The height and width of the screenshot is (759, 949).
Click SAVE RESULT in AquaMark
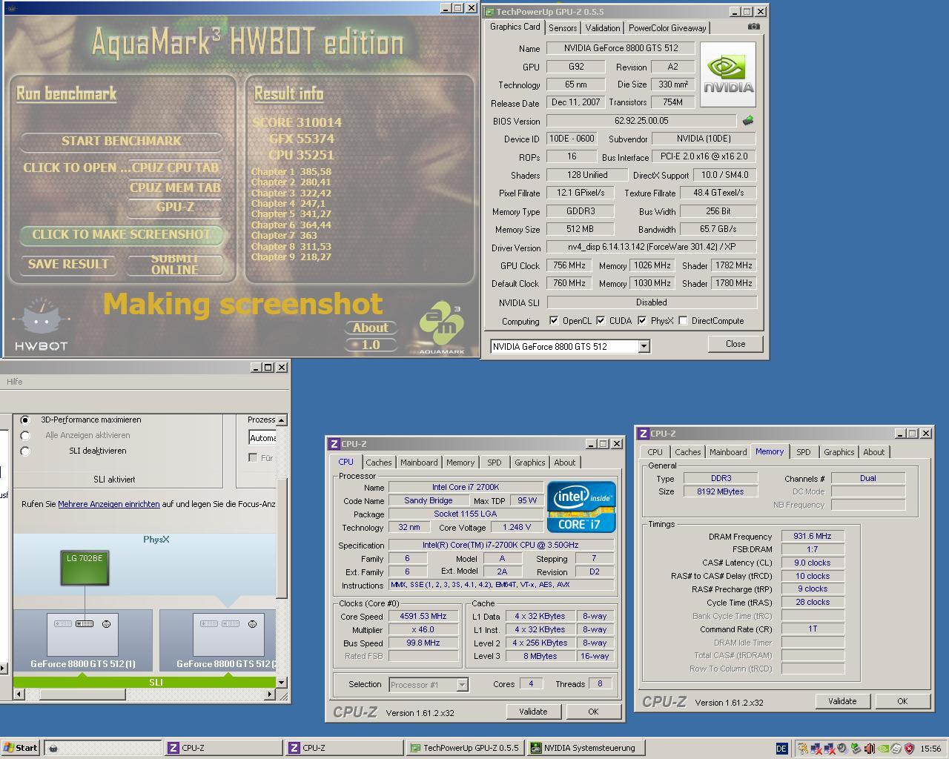tap(68, 264)
